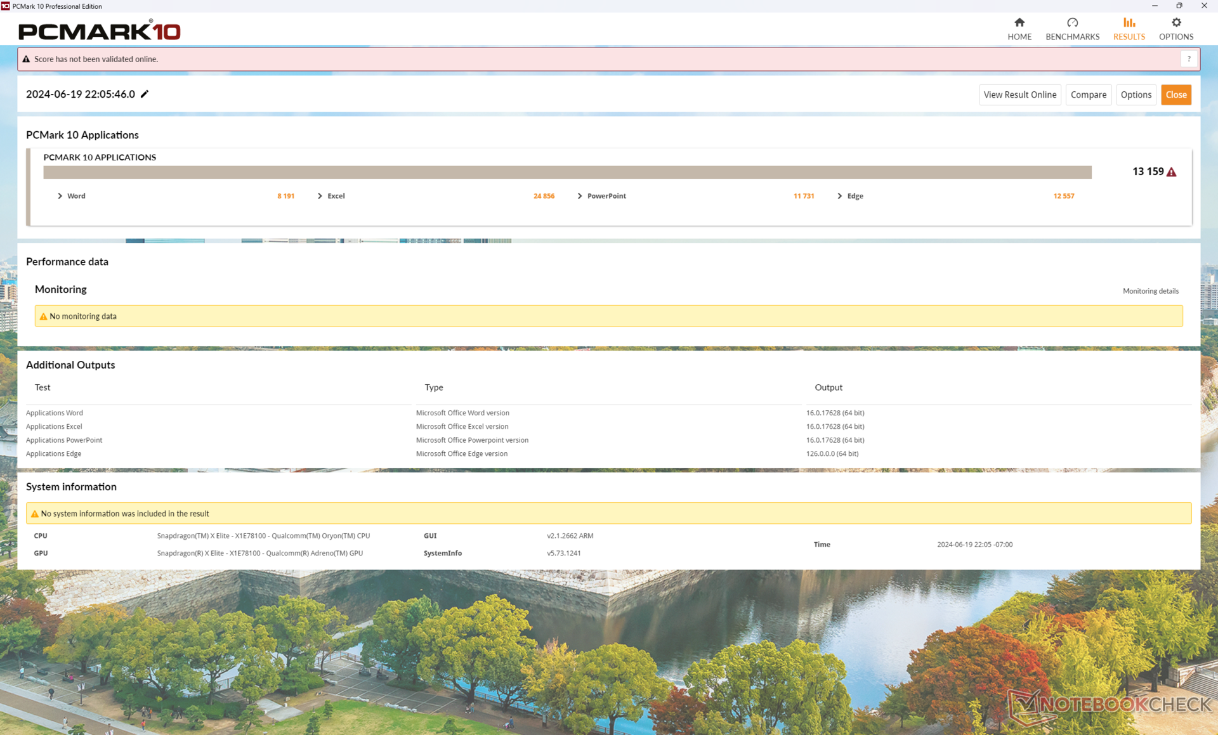Select the Results bar chart icon

[x=1129, y=23]
